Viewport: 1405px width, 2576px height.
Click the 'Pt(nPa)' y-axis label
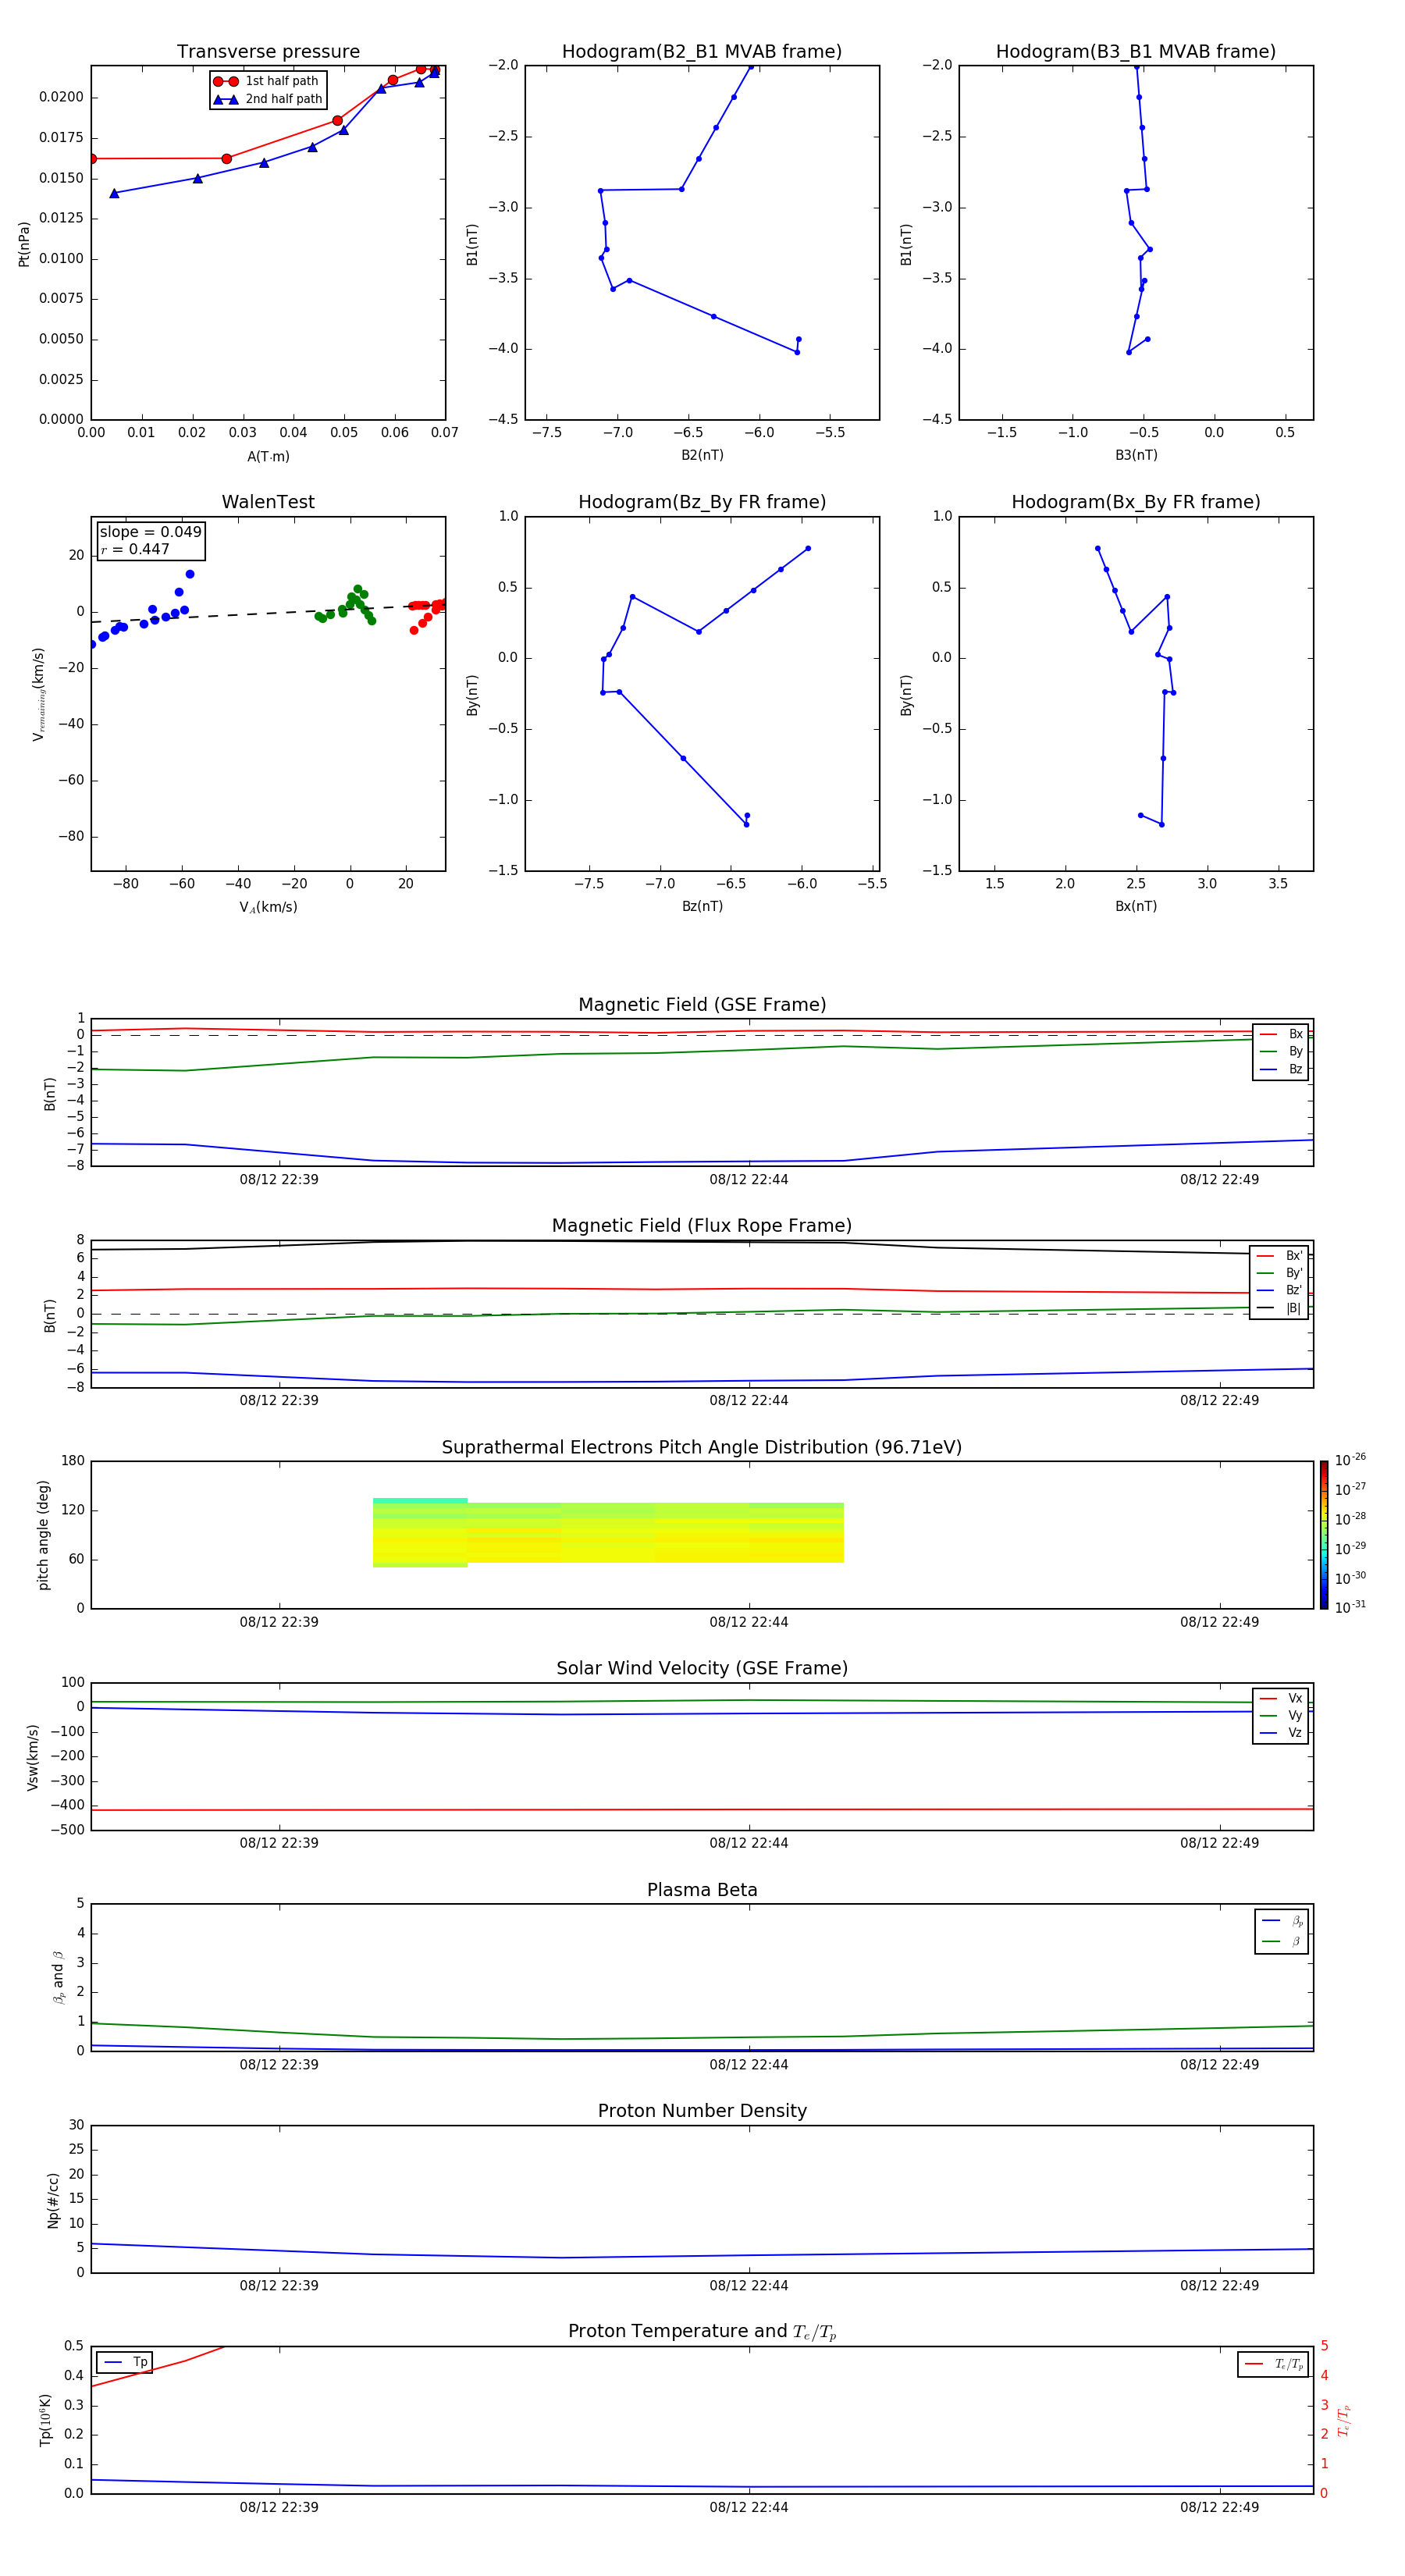tap(24, 244)
